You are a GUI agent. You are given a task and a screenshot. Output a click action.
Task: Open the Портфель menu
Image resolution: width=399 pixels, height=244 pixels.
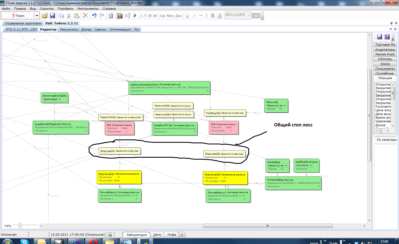66,9
